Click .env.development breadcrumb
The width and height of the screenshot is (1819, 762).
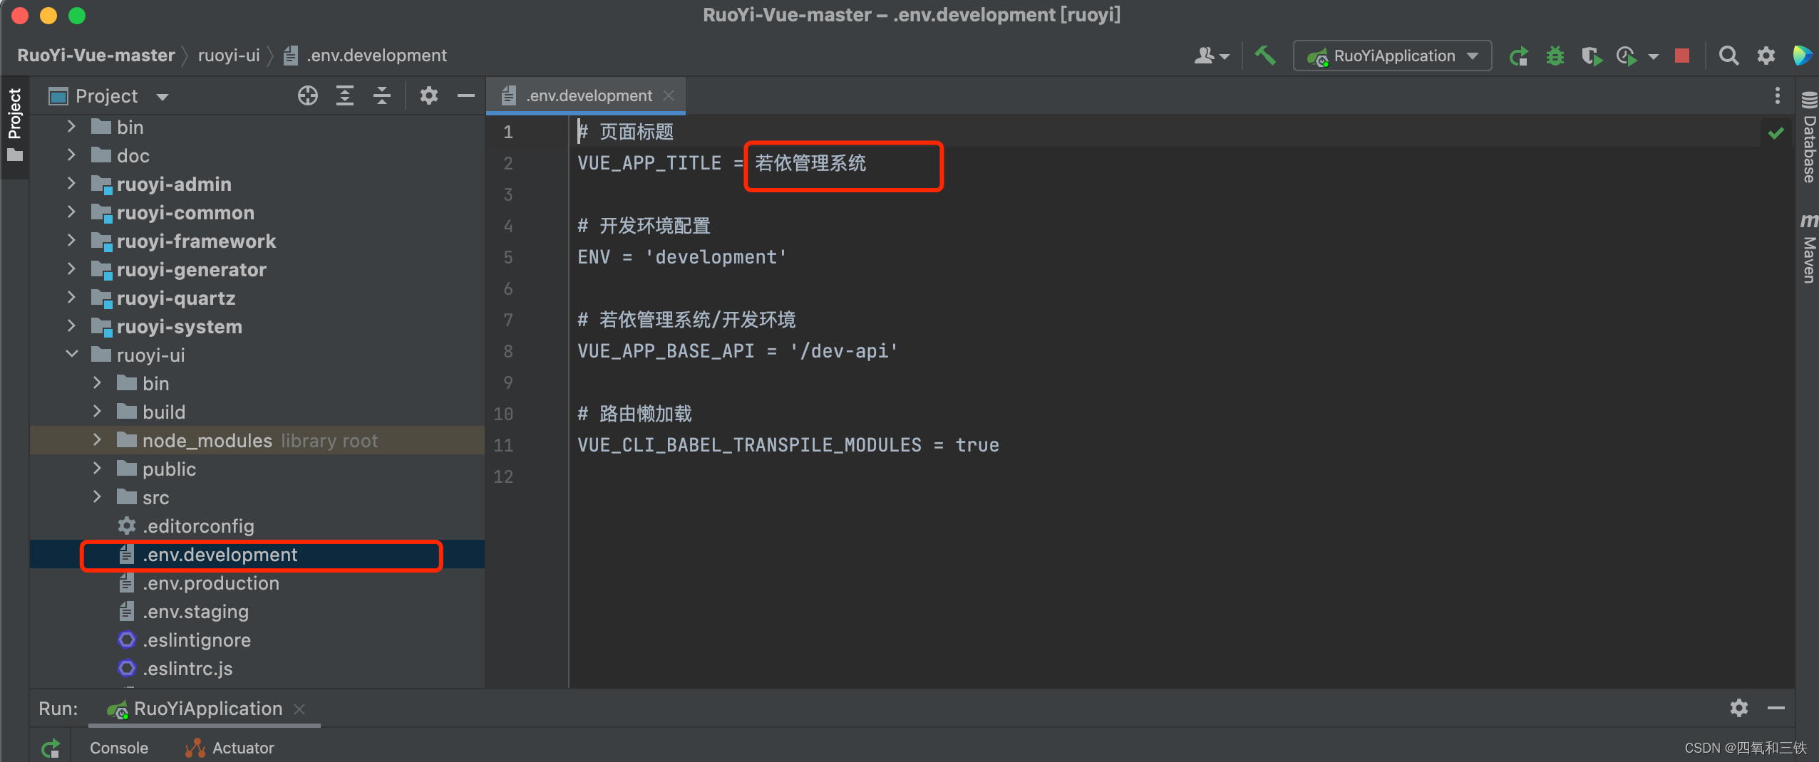click(x=365, y=56)
